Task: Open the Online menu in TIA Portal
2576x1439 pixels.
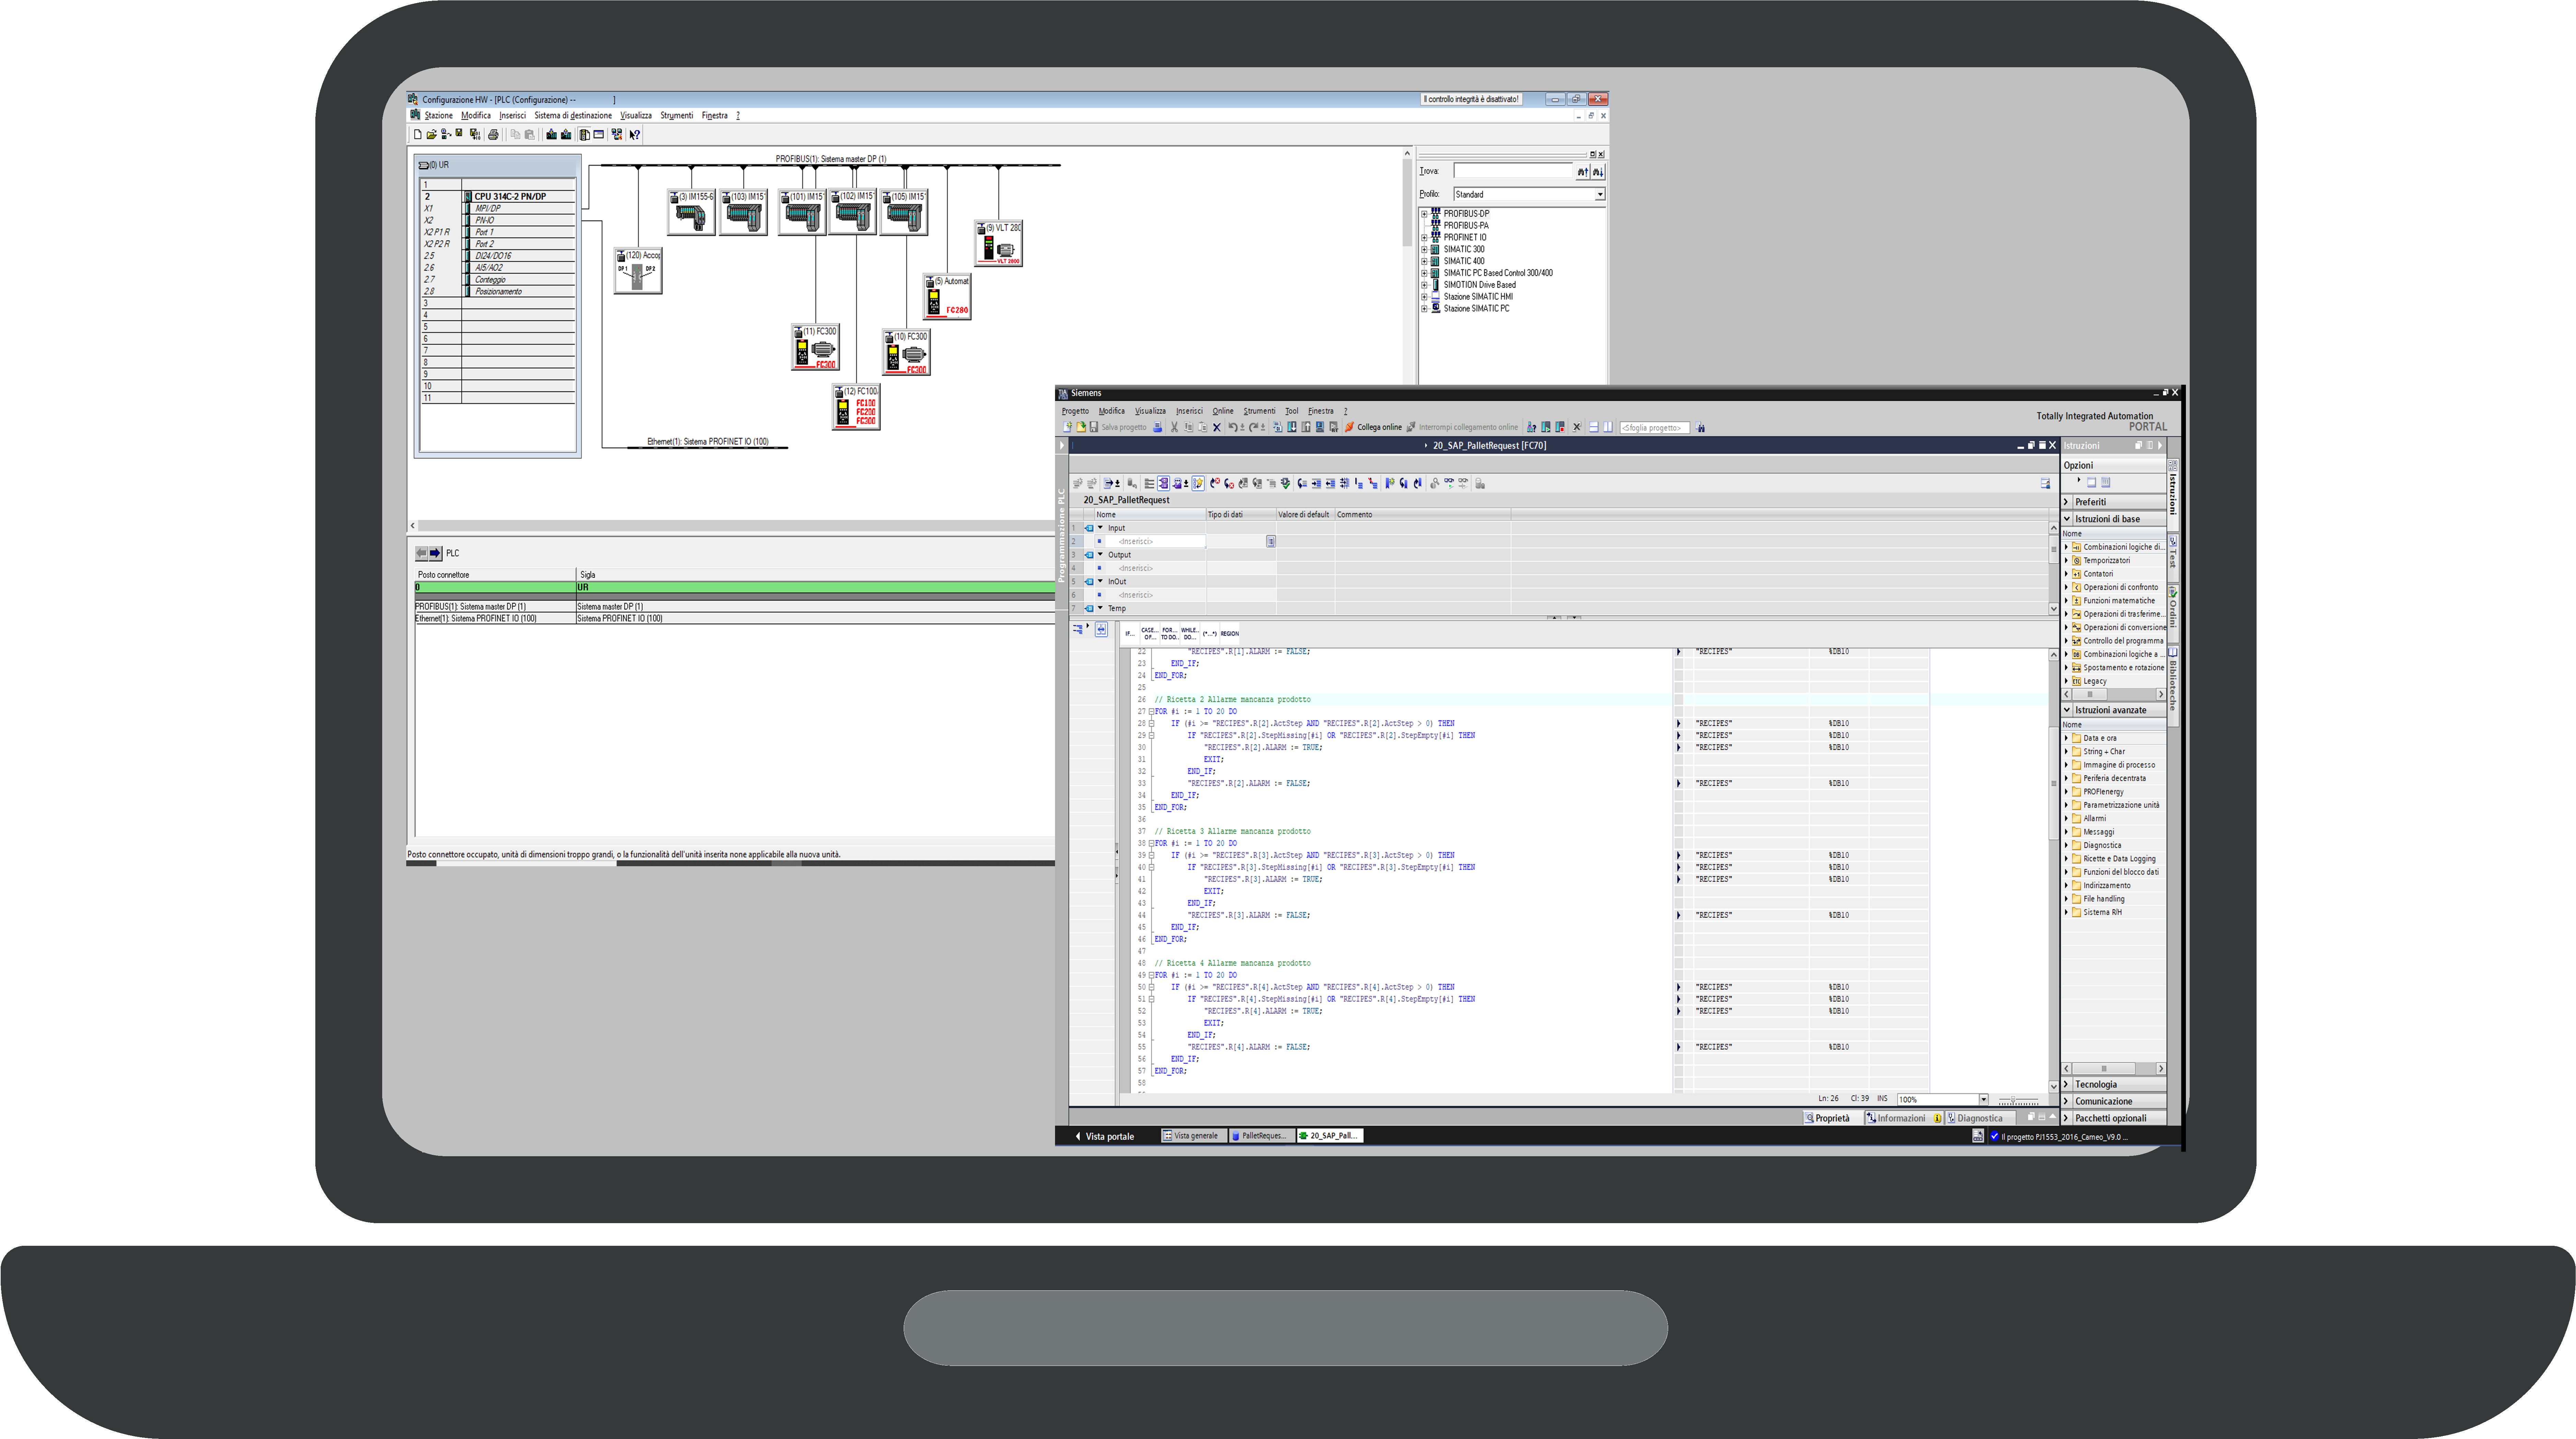Action: click(x=1223, y=411)
